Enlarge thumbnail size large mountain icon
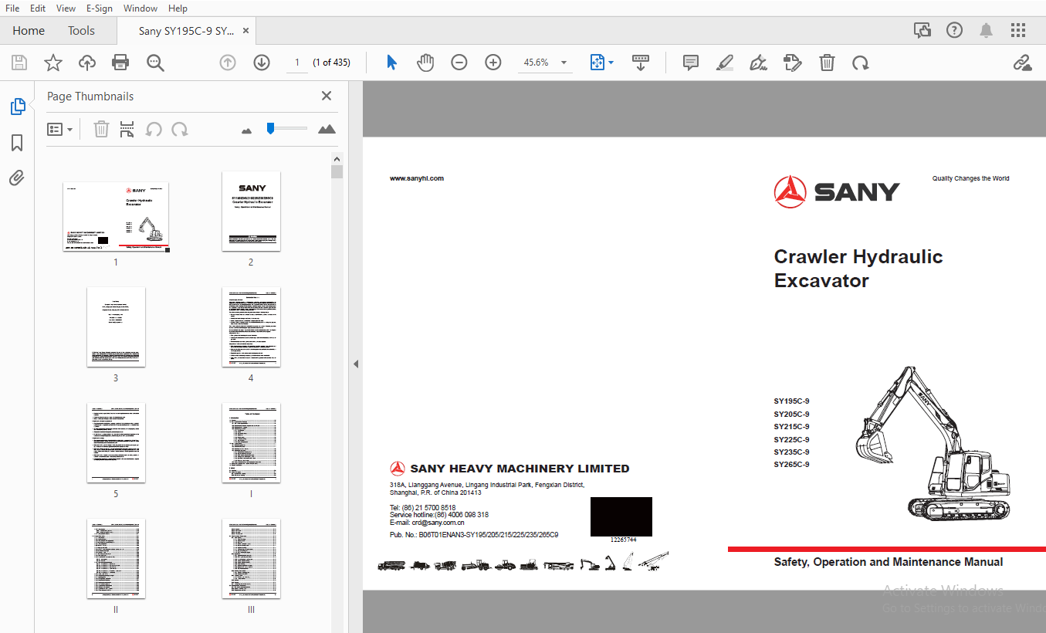Screen dimensions: 1046x633 [x=327, y=129]
